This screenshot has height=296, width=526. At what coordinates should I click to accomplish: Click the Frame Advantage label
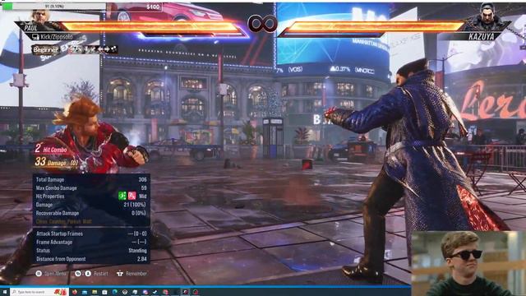pyautogui.click(x=54, y=242)
